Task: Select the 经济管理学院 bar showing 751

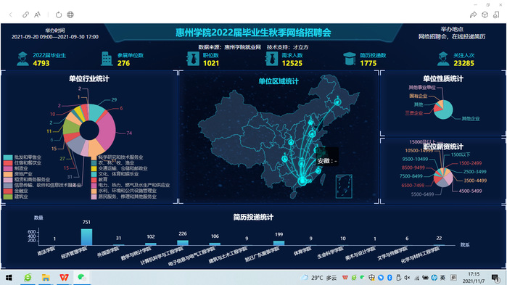Action: [86, 237]
